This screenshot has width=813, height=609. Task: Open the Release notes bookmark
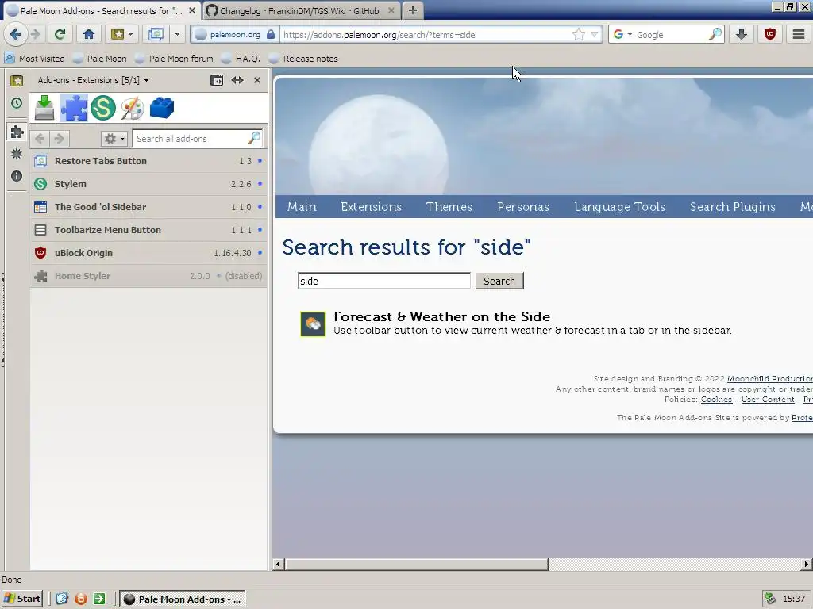click(x=303, y=59)
